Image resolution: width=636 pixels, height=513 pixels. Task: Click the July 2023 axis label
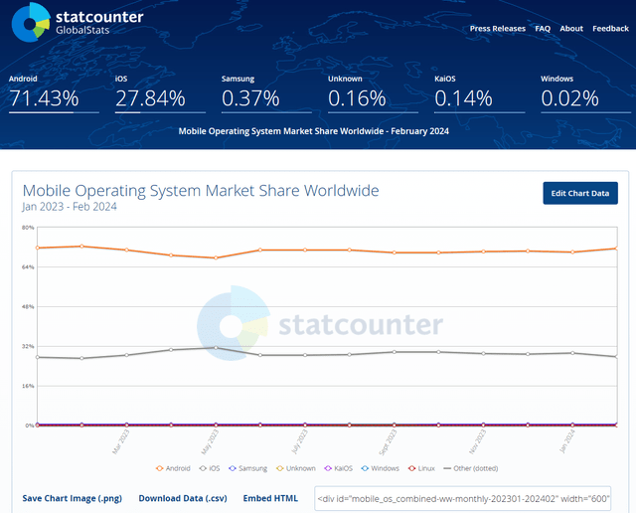point(300,441)
